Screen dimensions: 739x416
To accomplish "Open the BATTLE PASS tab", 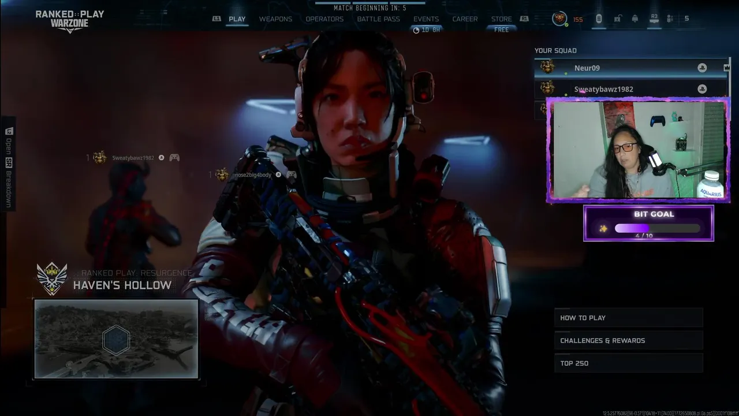I will [x=378, y=19].
